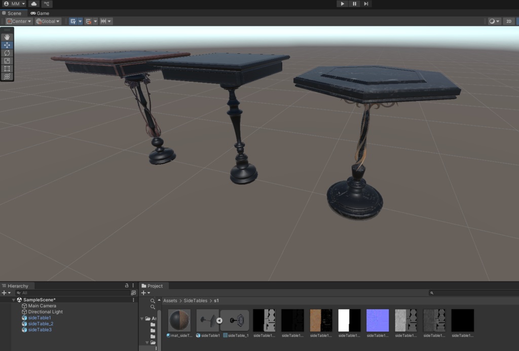Viewport: 519px width, 351px height.
Task: Select the sideTable1 model thumbnail
Action: [x=207, y=320]
